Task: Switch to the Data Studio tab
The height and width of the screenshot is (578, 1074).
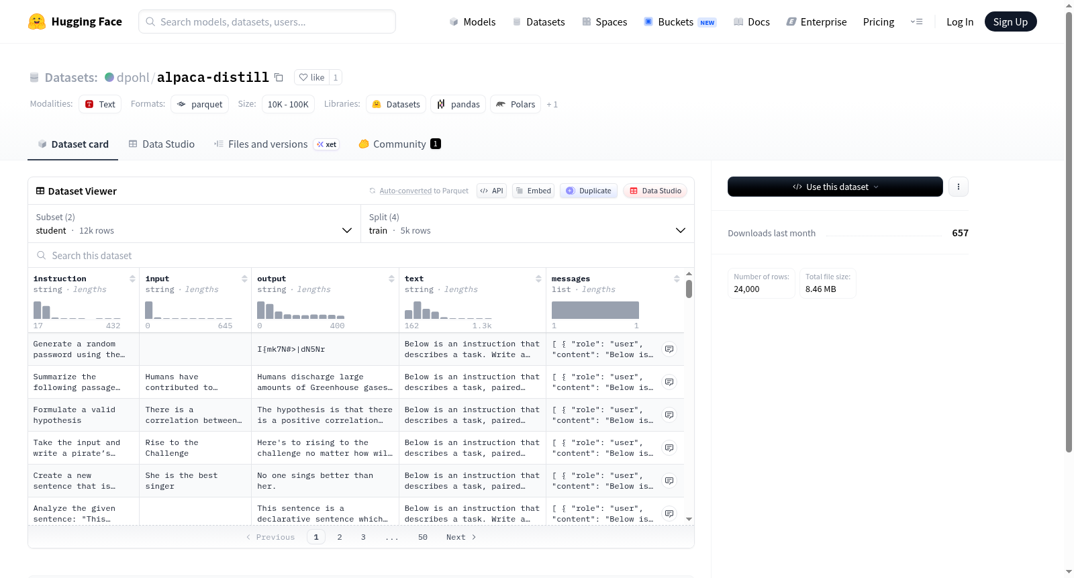Action: (x=162, y=144)
